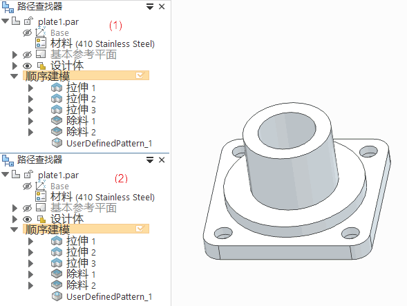The image size is (407, 306).
Task: Open bottom PathFinder panel options dropdown arrow
Action: click(150, 160)
